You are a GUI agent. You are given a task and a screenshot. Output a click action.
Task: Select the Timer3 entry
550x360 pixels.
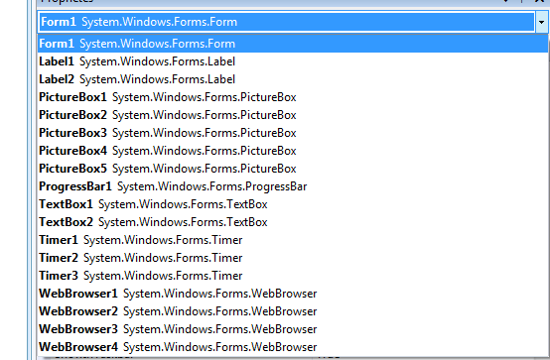tap(293, 276)
